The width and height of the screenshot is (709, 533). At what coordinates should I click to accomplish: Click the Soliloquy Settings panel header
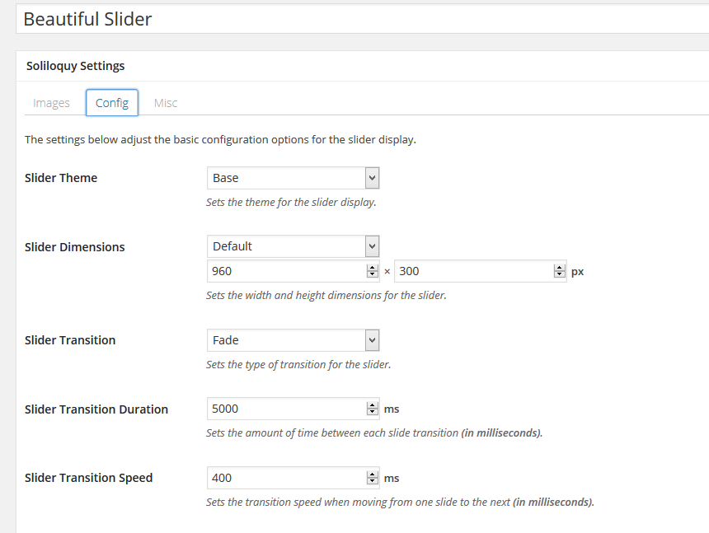362,66
